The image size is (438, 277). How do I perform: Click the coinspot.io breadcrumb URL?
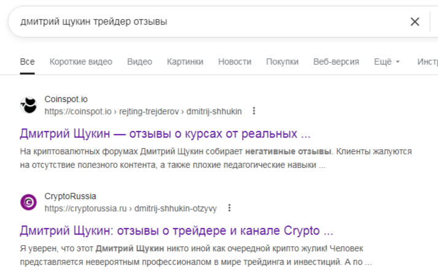tap(143, 111)
